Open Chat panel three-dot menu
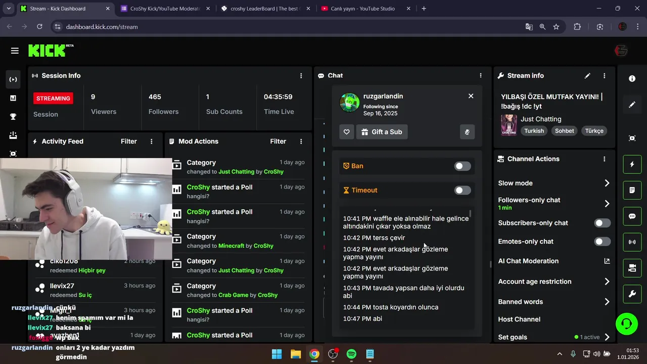Screen dimensions: 647x364 click(480, 76)
